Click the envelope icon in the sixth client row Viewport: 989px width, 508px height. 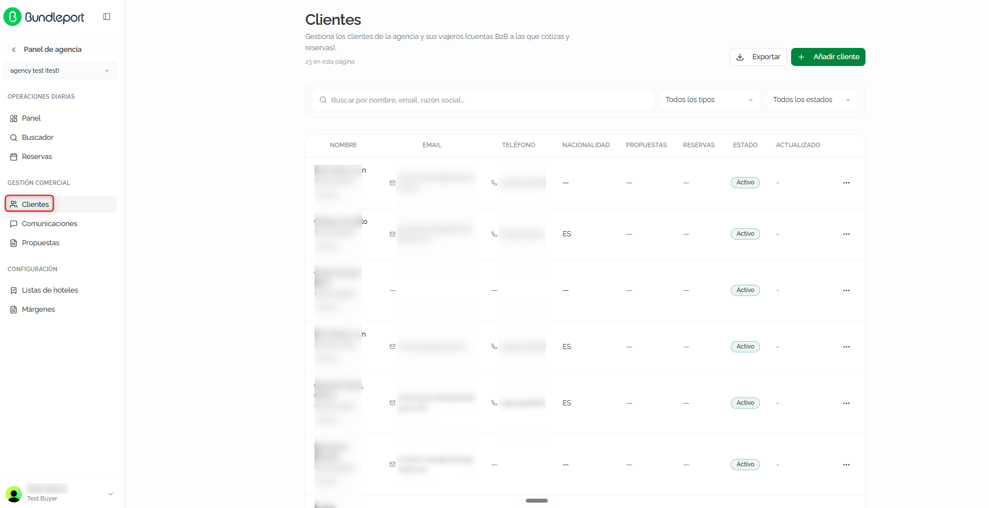pos(392,465)
